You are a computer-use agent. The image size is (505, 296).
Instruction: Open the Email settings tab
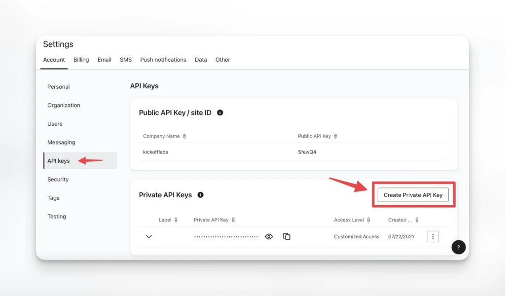[105, 60]
